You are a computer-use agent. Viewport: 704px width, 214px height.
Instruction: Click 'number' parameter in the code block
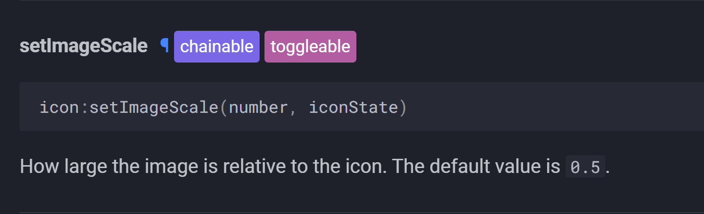[258, 107]
